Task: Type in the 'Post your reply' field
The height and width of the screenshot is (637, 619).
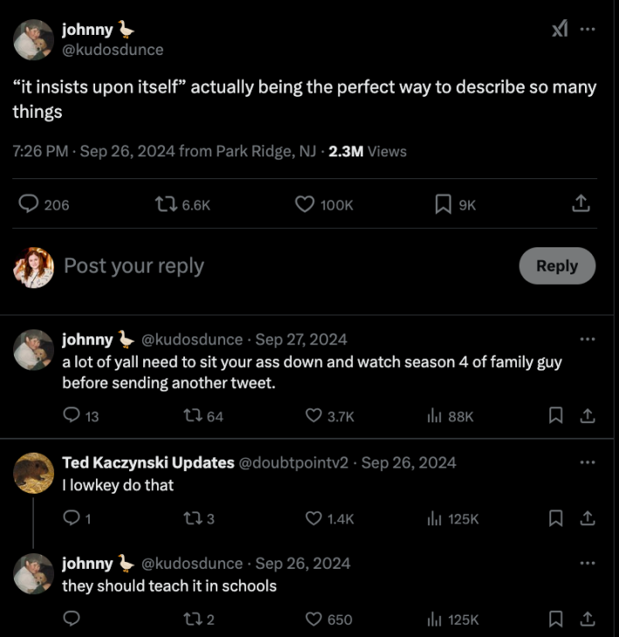Action: pos(262,266)
